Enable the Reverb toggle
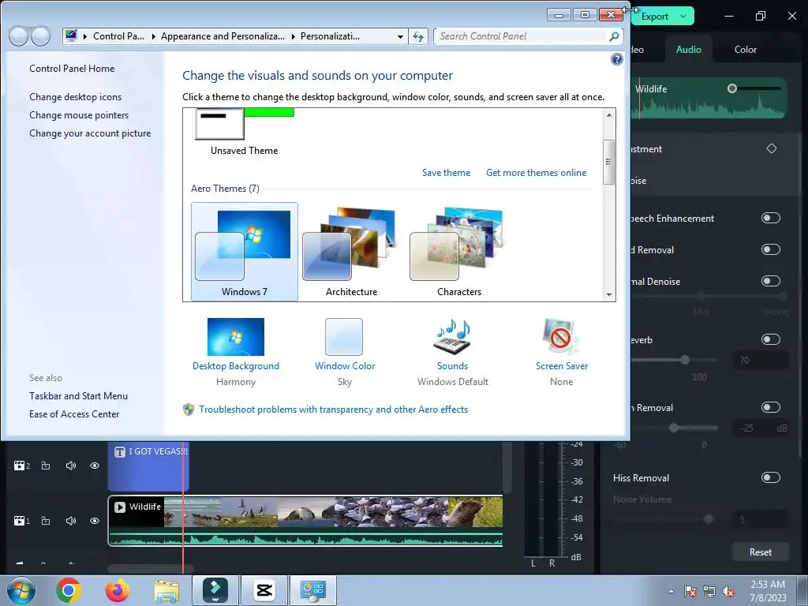Viewport: 808px width, 606px height. [x=771, y=339]
